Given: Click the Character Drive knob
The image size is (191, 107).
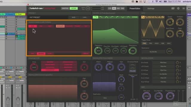Looking at the screenshot, I should (x=34, y=67).
